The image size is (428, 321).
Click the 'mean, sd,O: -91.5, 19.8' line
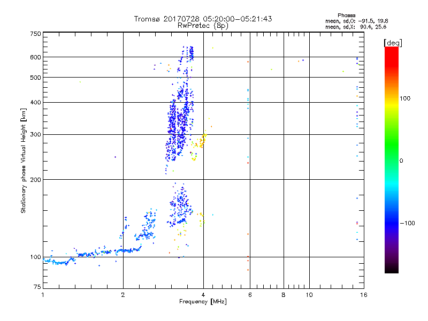(x=356, y=21)
